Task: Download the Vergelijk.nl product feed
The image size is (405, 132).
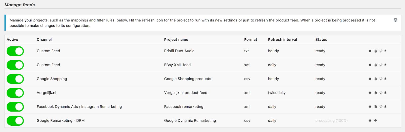Action: tap(386, 93)
